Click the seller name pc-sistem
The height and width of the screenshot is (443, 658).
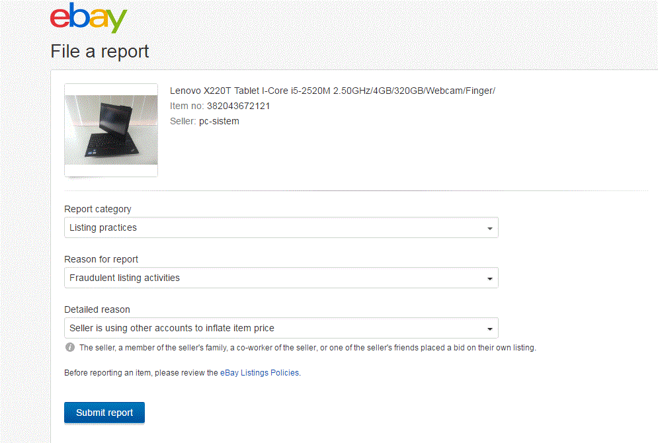[x=219, y=122]
